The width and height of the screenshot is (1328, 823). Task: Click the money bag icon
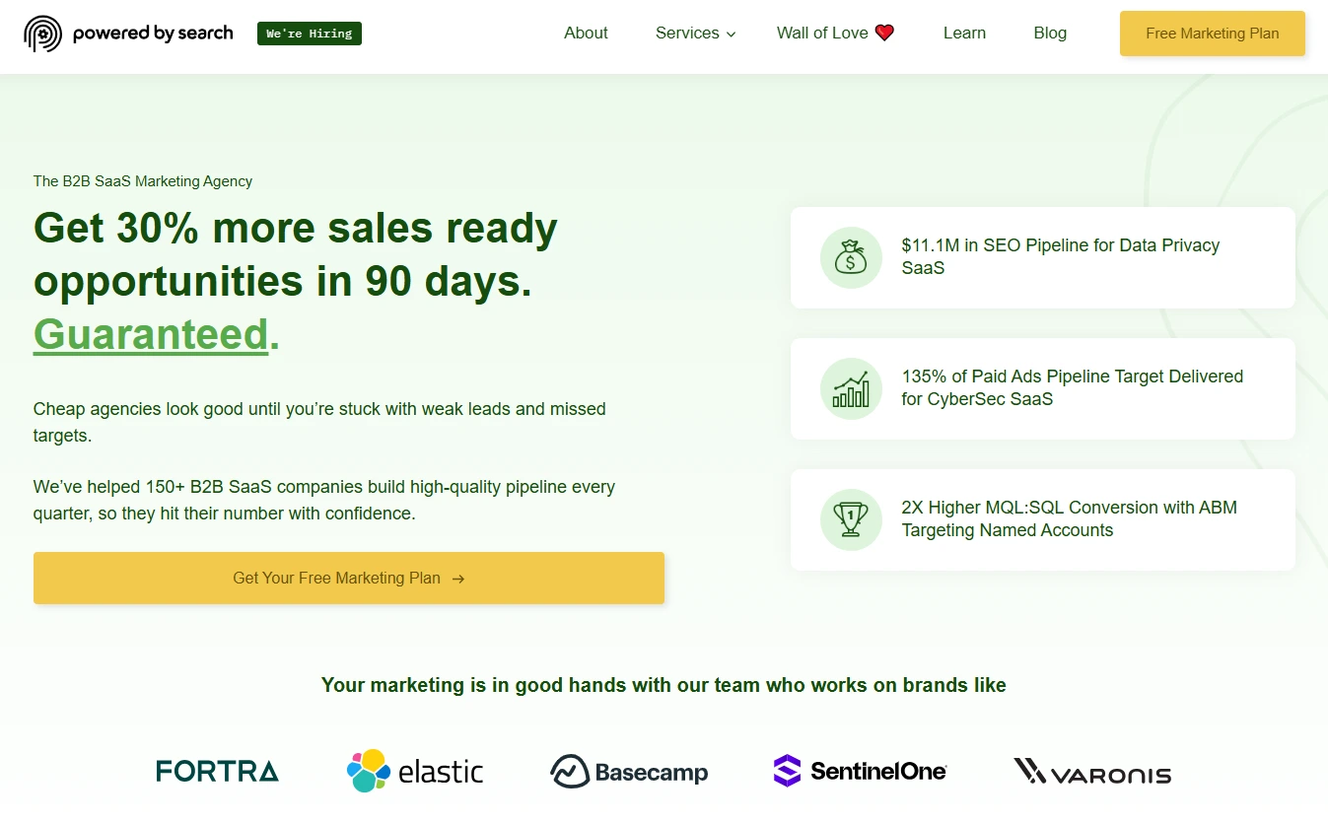click(850, 258)
